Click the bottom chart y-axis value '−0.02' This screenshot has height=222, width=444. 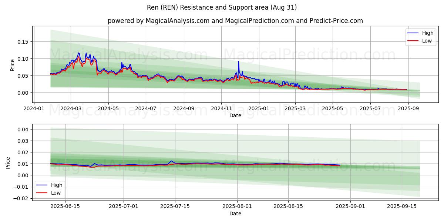pos(21,198)
